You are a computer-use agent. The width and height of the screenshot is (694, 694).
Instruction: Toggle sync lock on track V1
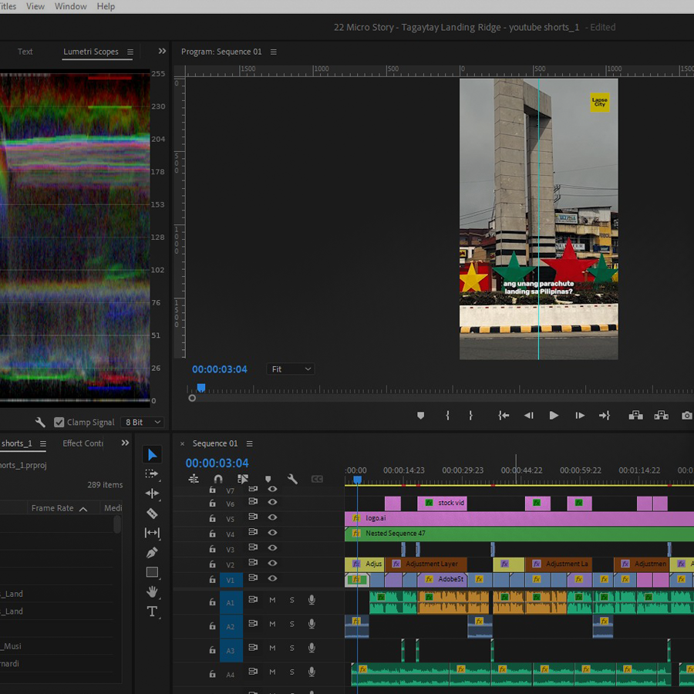point(253,578)
